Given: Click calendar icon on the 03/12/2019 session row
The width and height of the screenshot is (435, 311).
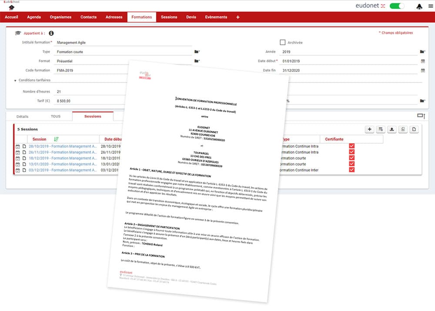Looking at the screenshot, I should [18, 170].
